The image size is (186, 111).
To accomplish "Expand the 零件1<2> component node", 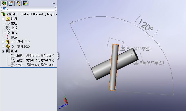I will (x=3, y=42).
